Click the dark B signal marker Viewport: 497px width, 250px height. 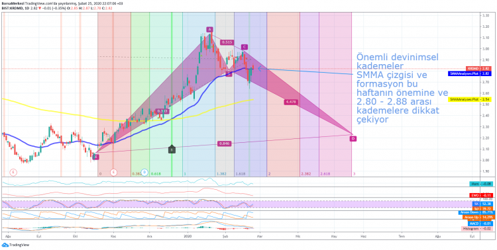click(x=172, y=149)
